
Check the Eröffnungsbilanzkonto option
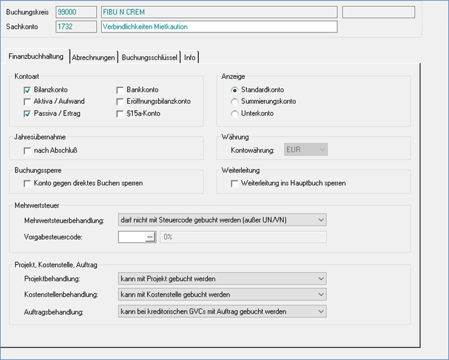click(120, 101)
